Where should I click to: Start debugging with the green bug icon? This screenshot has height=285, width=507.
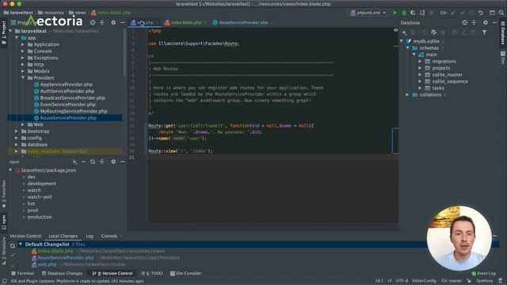(x=404, y=13)
